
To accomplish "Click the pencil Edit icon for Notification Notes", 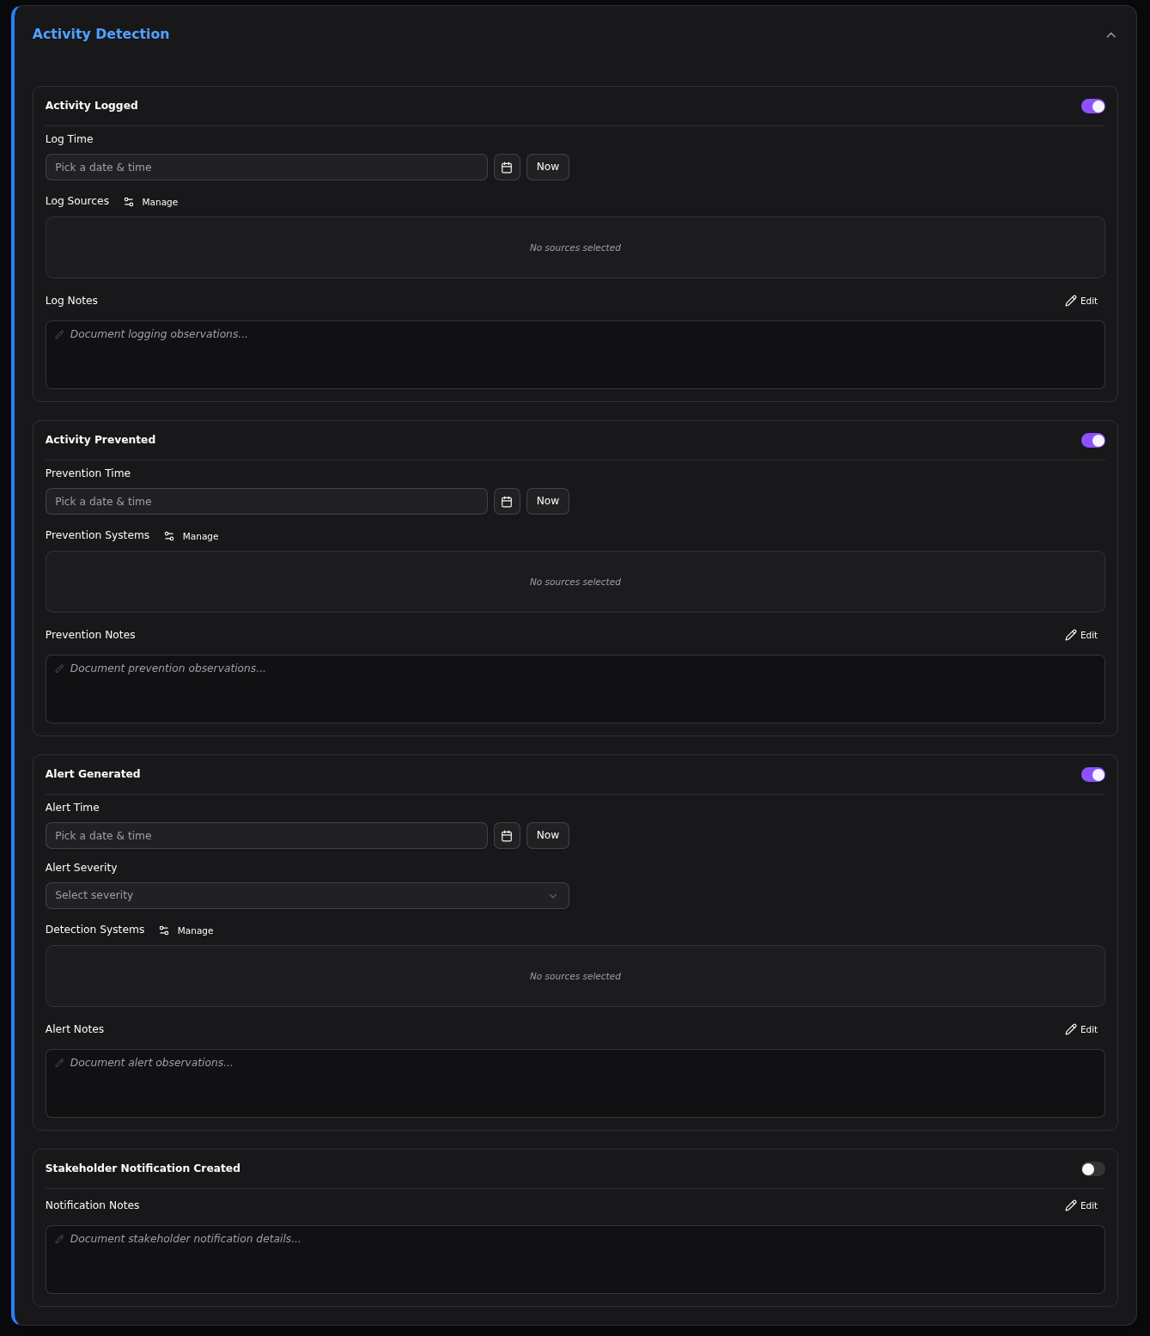I will coord(1071,1205).
